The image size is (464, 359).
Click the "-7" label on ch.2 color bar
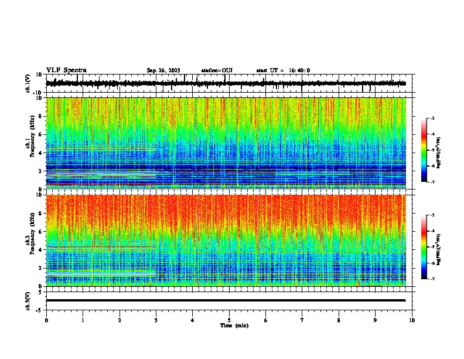(x=432, y=279)
